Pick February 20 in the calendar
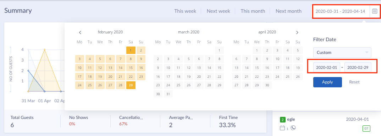 tap(110, 77)
